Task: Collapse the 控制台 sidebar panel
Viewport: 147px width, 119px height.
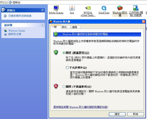Action: pyautogui.click(x=43, y=10)
